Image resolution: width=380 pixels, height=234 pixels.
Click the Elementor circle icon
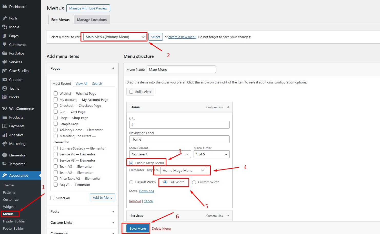[x=5, y=155]
